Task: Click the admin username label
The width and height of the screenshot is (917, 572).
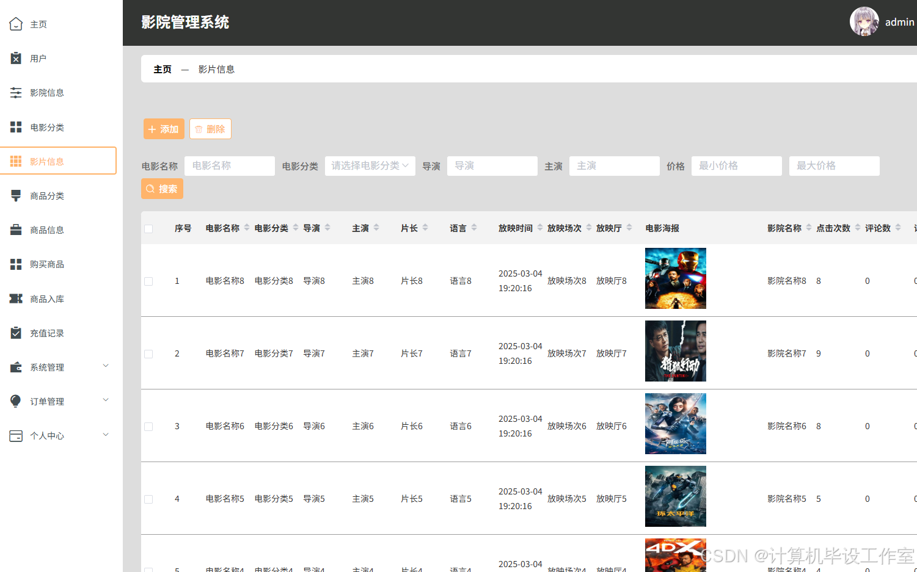Action: click(x=899, y=22)
